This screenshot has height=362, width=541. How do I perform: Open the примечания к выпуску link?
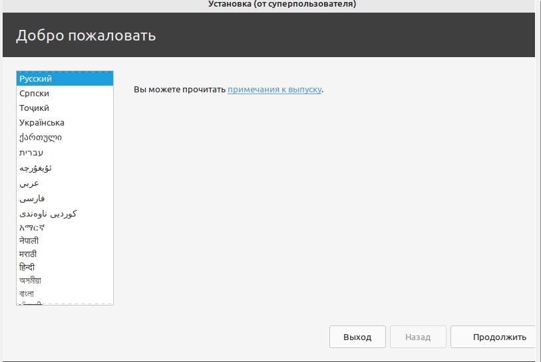275,89
